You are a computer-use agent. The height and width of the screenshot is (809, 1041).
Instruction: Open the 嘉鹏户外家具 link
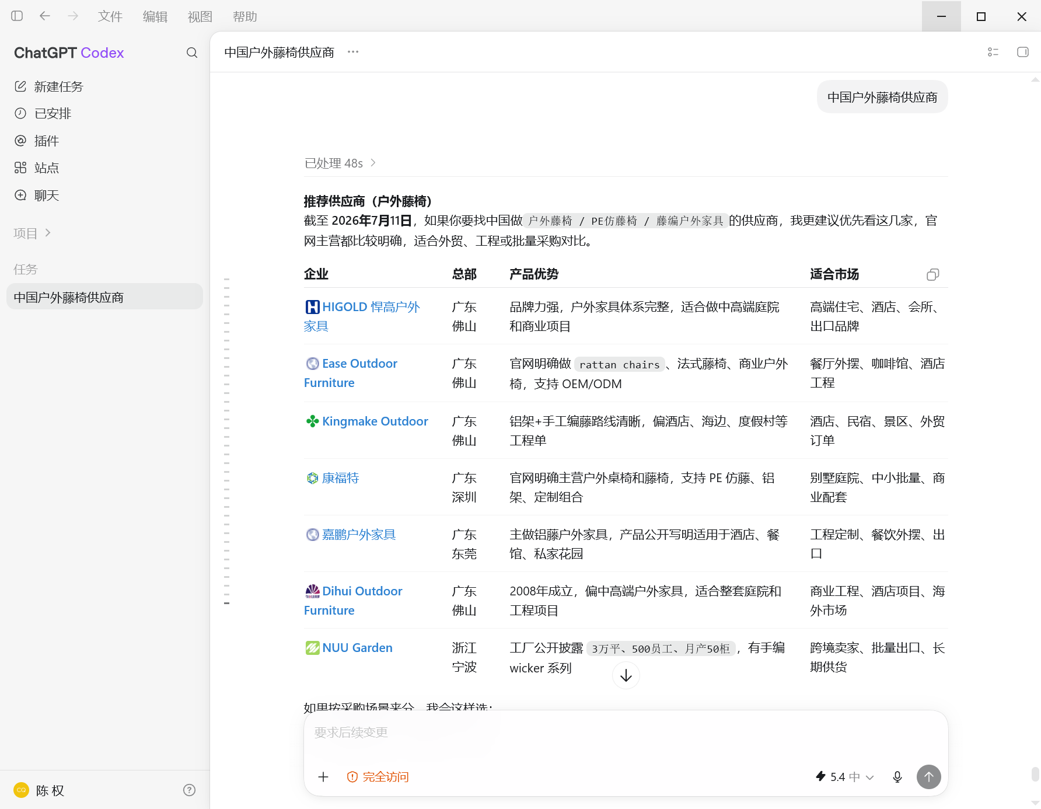(351, 534)
